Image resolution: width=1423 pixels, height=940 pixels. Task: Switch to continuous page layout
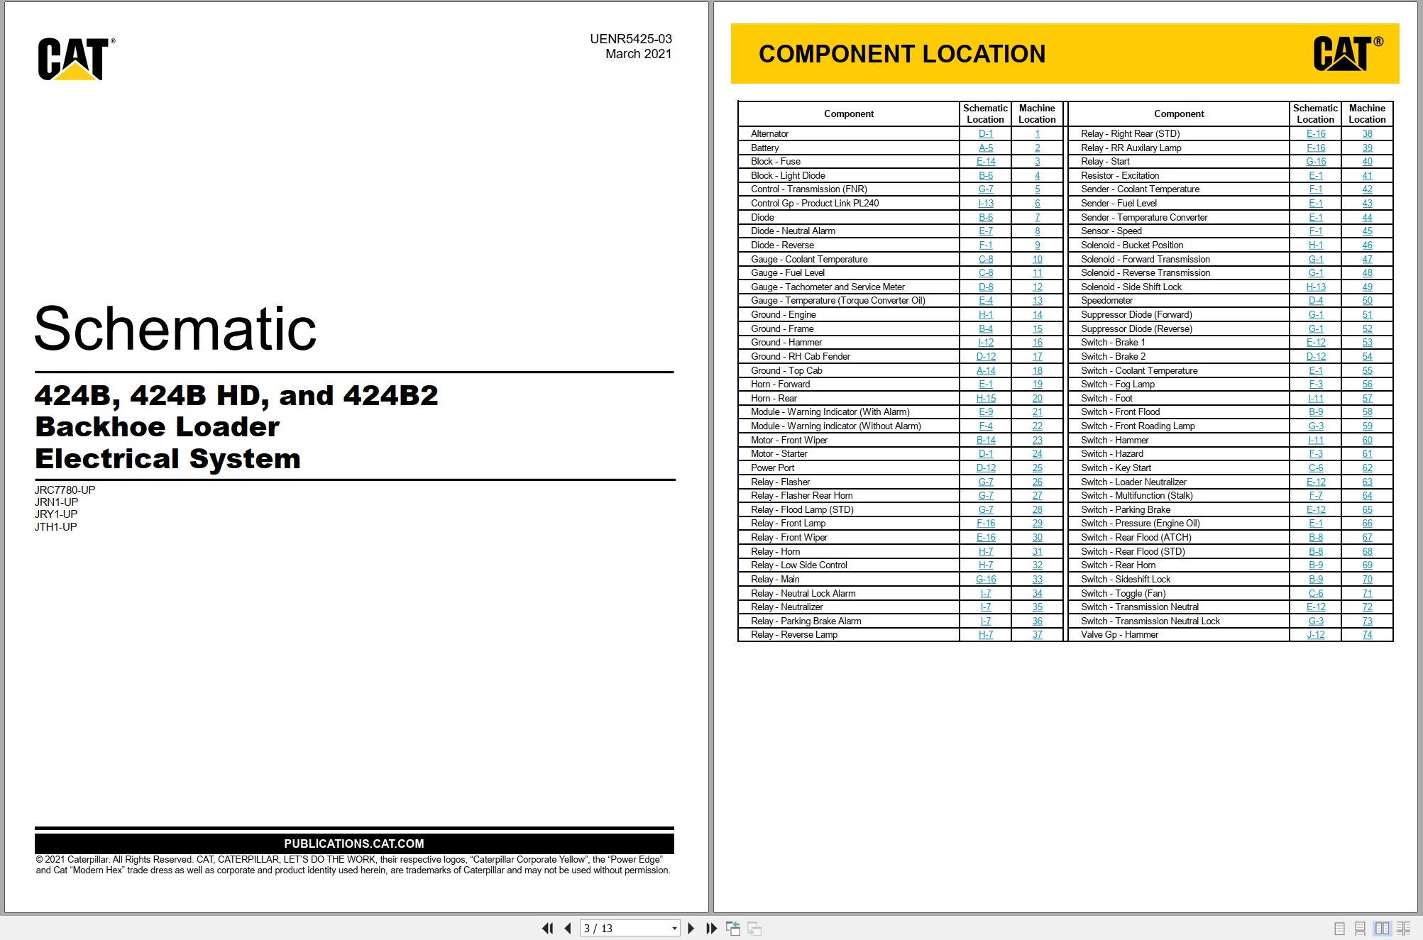tap(1360, 928)
